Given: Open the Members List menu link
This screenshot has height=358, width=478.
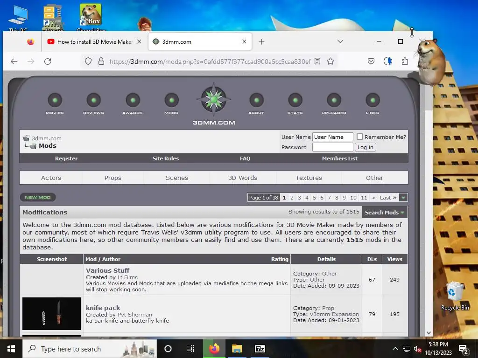Looking at the screenshot, I should click(340, 158).
